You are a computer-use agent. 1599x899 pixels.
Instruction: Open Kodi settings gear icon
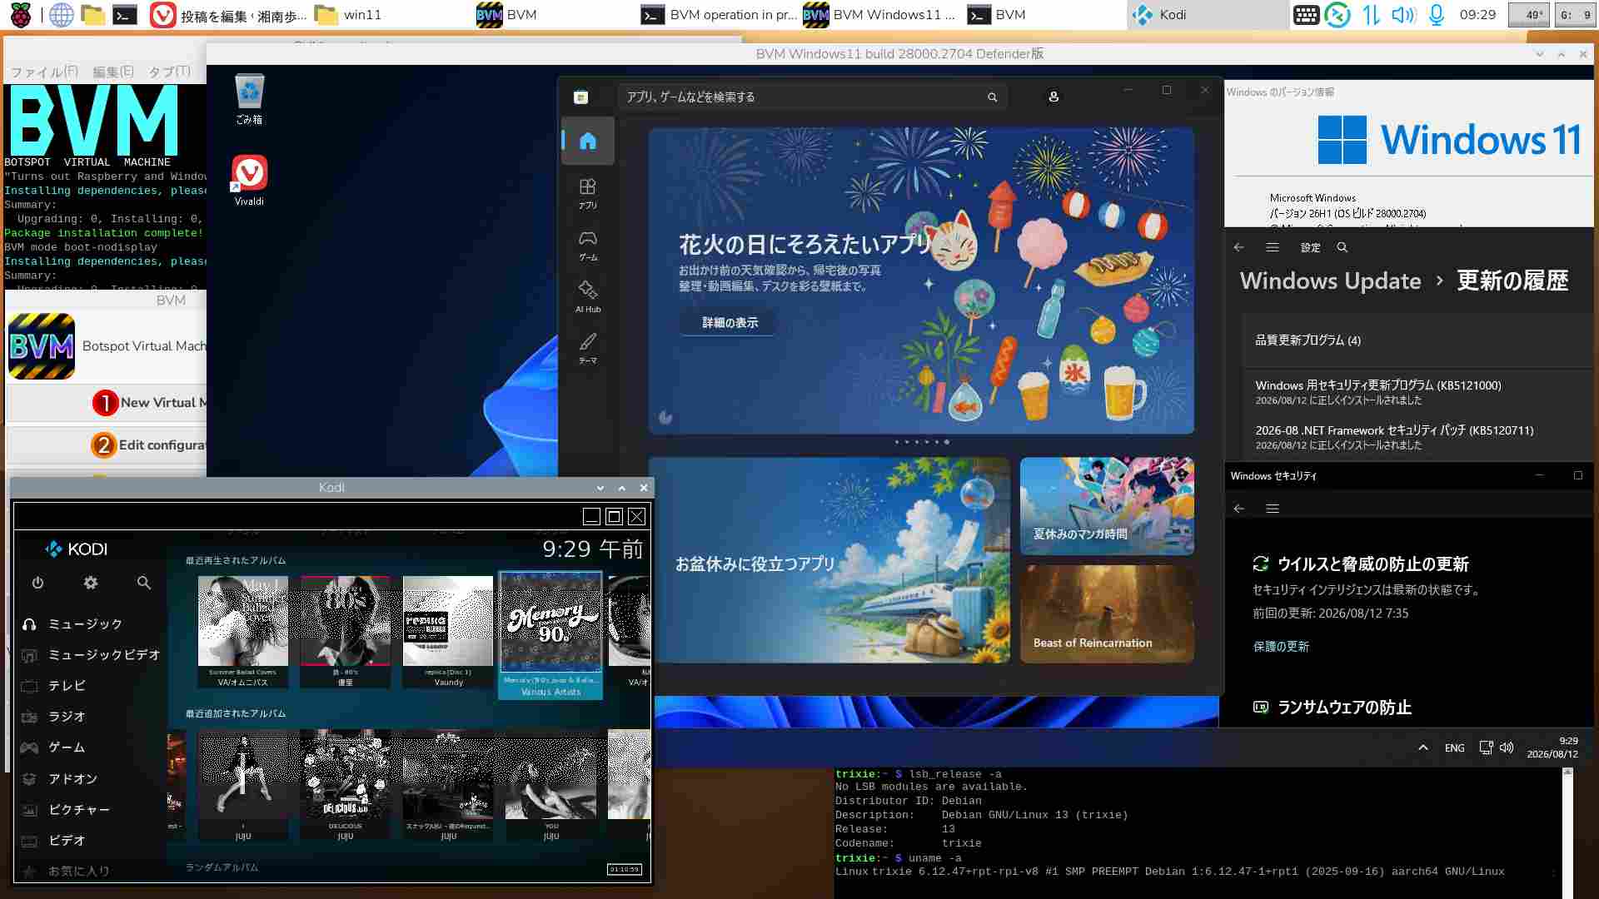coord(91,583)
